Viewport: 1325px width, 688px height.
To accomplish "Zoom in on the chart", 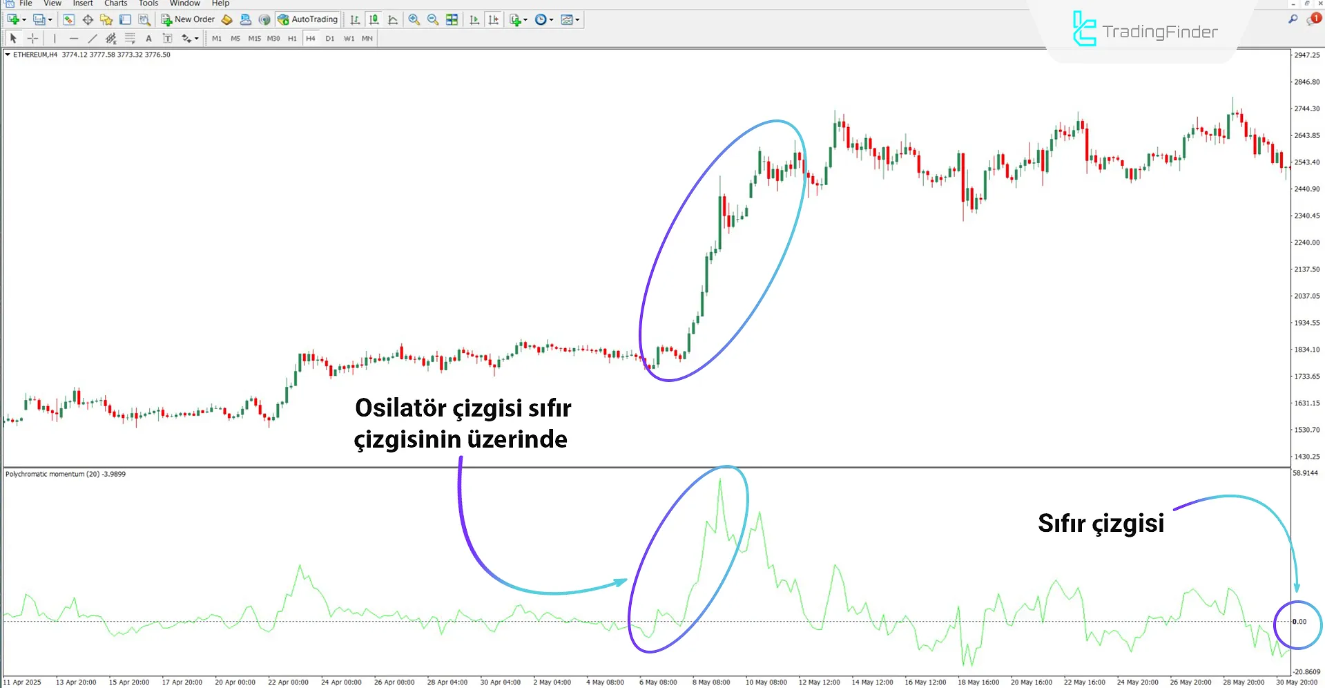I will click(414, 19).
